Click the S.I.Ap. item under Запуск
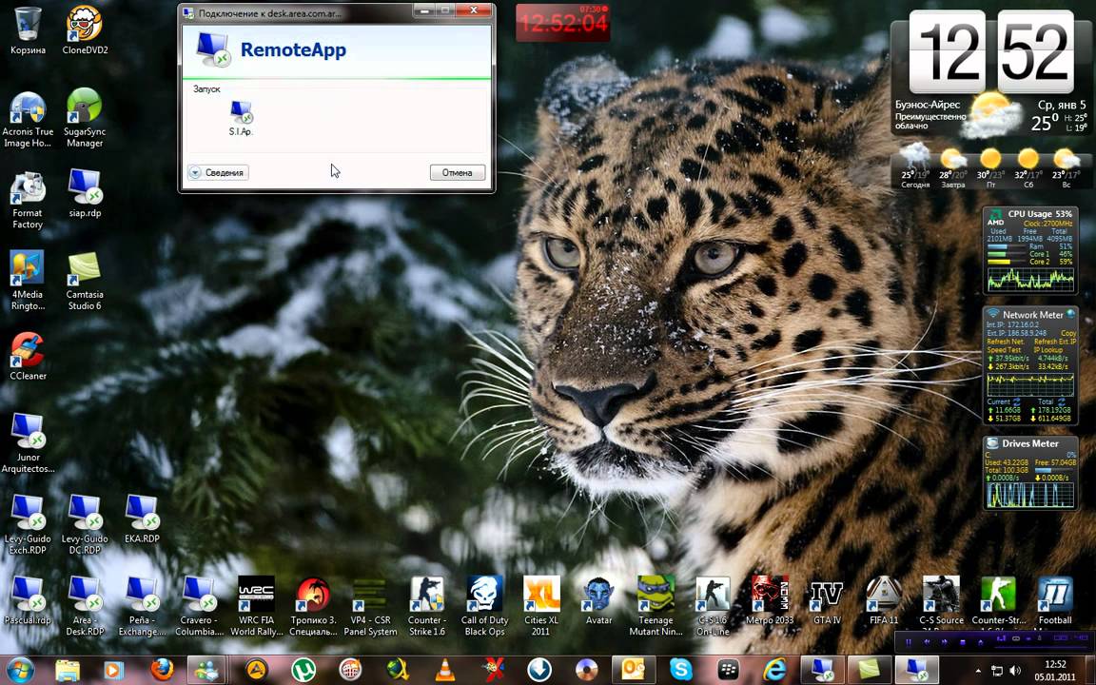 pyautogui.click(x=241, y=117)
